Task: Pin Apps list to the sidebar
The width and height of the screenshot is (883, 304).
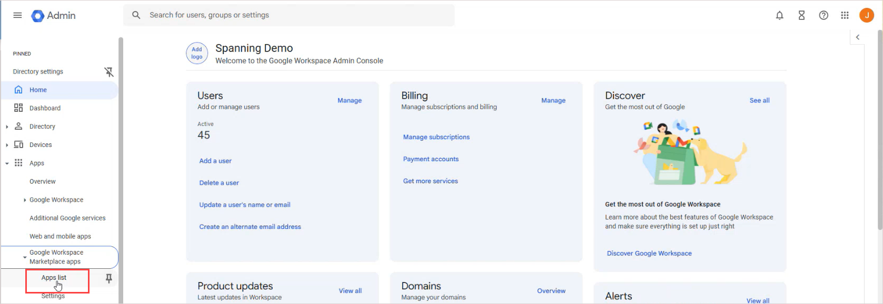Action: (109, 278)
